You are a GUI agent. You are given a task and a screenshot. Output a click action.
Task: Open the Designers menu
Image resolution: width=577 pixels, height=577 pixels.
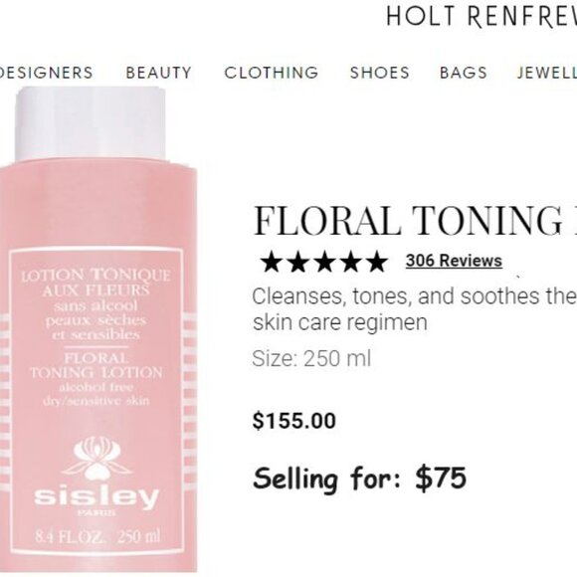[46, 73]
